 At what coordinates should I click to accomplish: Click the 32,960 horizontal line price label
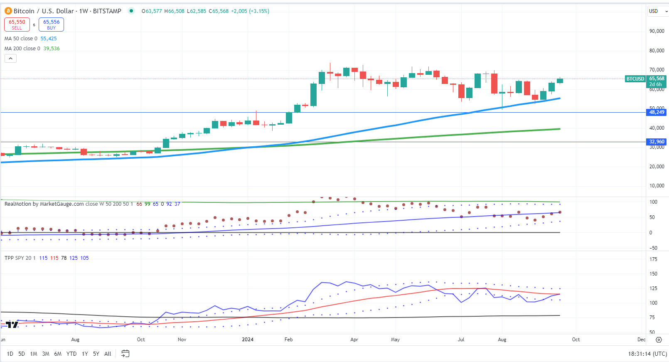(657, 142)
